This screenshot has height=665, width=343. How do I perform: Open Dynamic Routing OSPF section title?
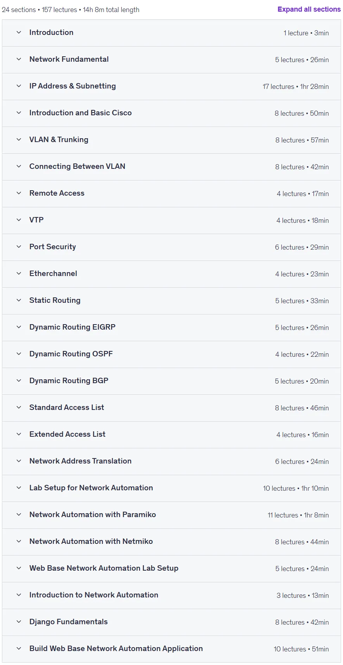(x=71, y=354)
